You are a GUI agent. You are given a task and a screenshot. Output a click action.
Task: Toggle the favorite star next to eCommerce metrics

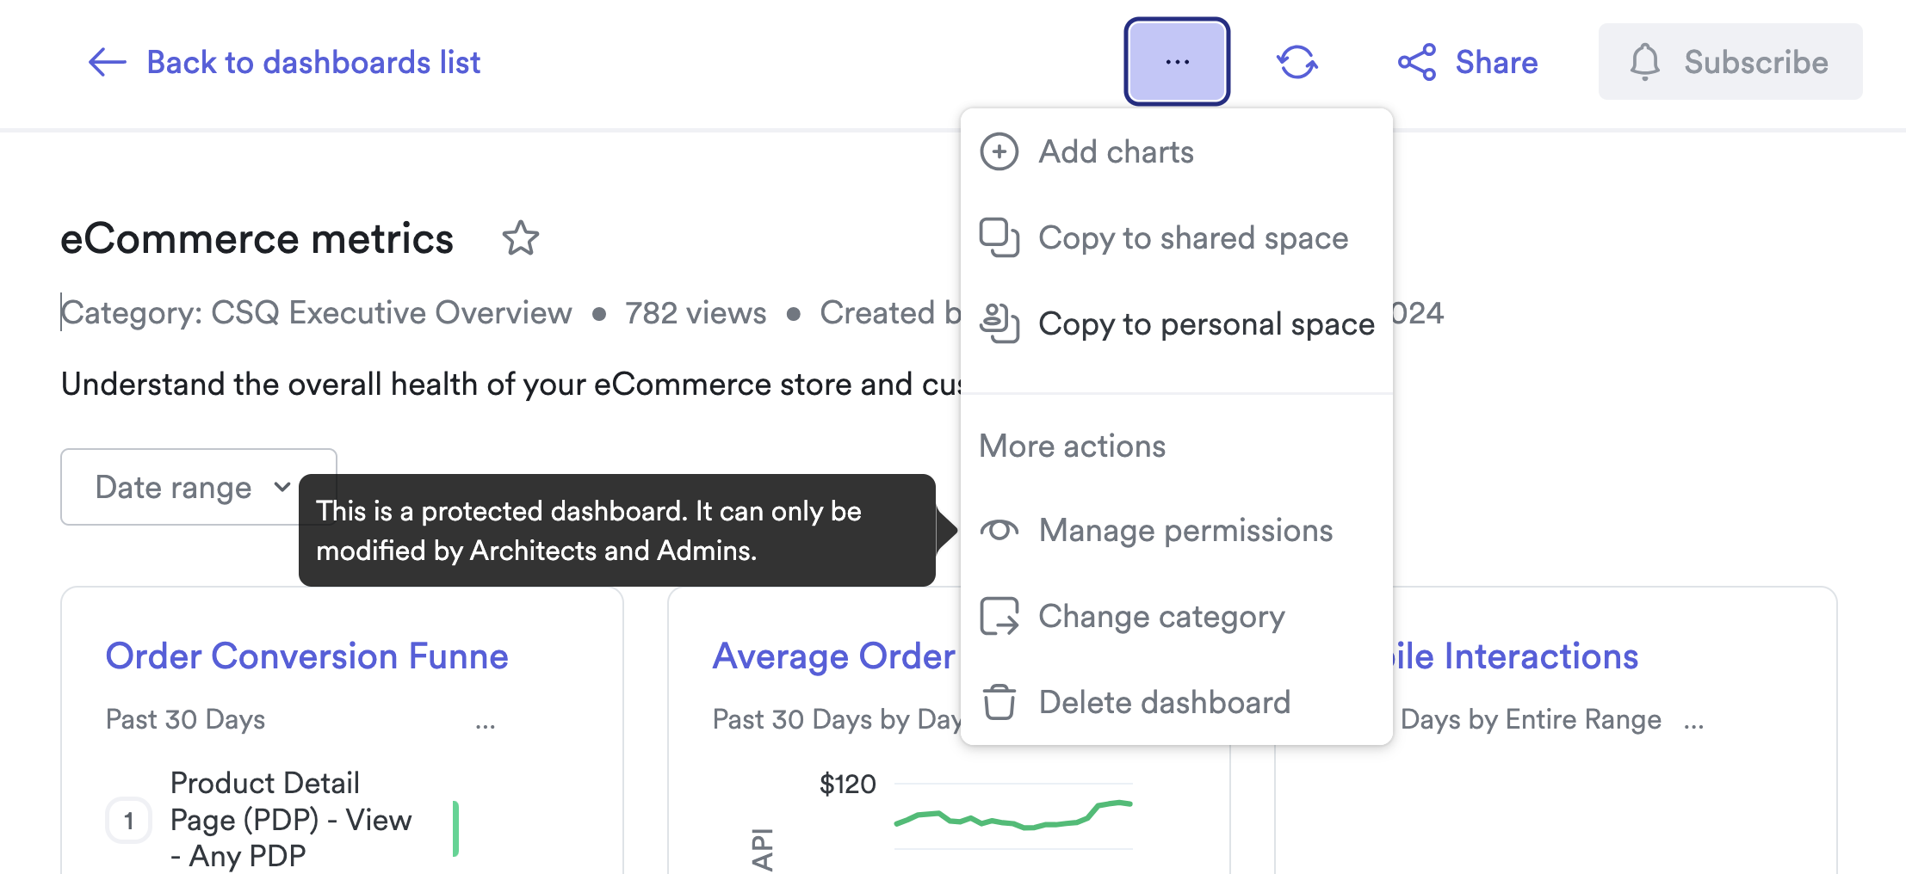click(x=521, y=238)
